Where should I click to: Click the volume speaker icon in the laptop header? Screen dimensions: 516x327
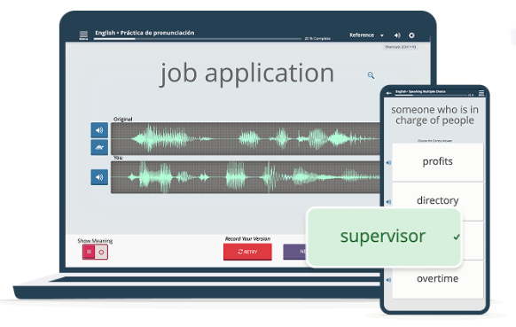pos(397,35)
